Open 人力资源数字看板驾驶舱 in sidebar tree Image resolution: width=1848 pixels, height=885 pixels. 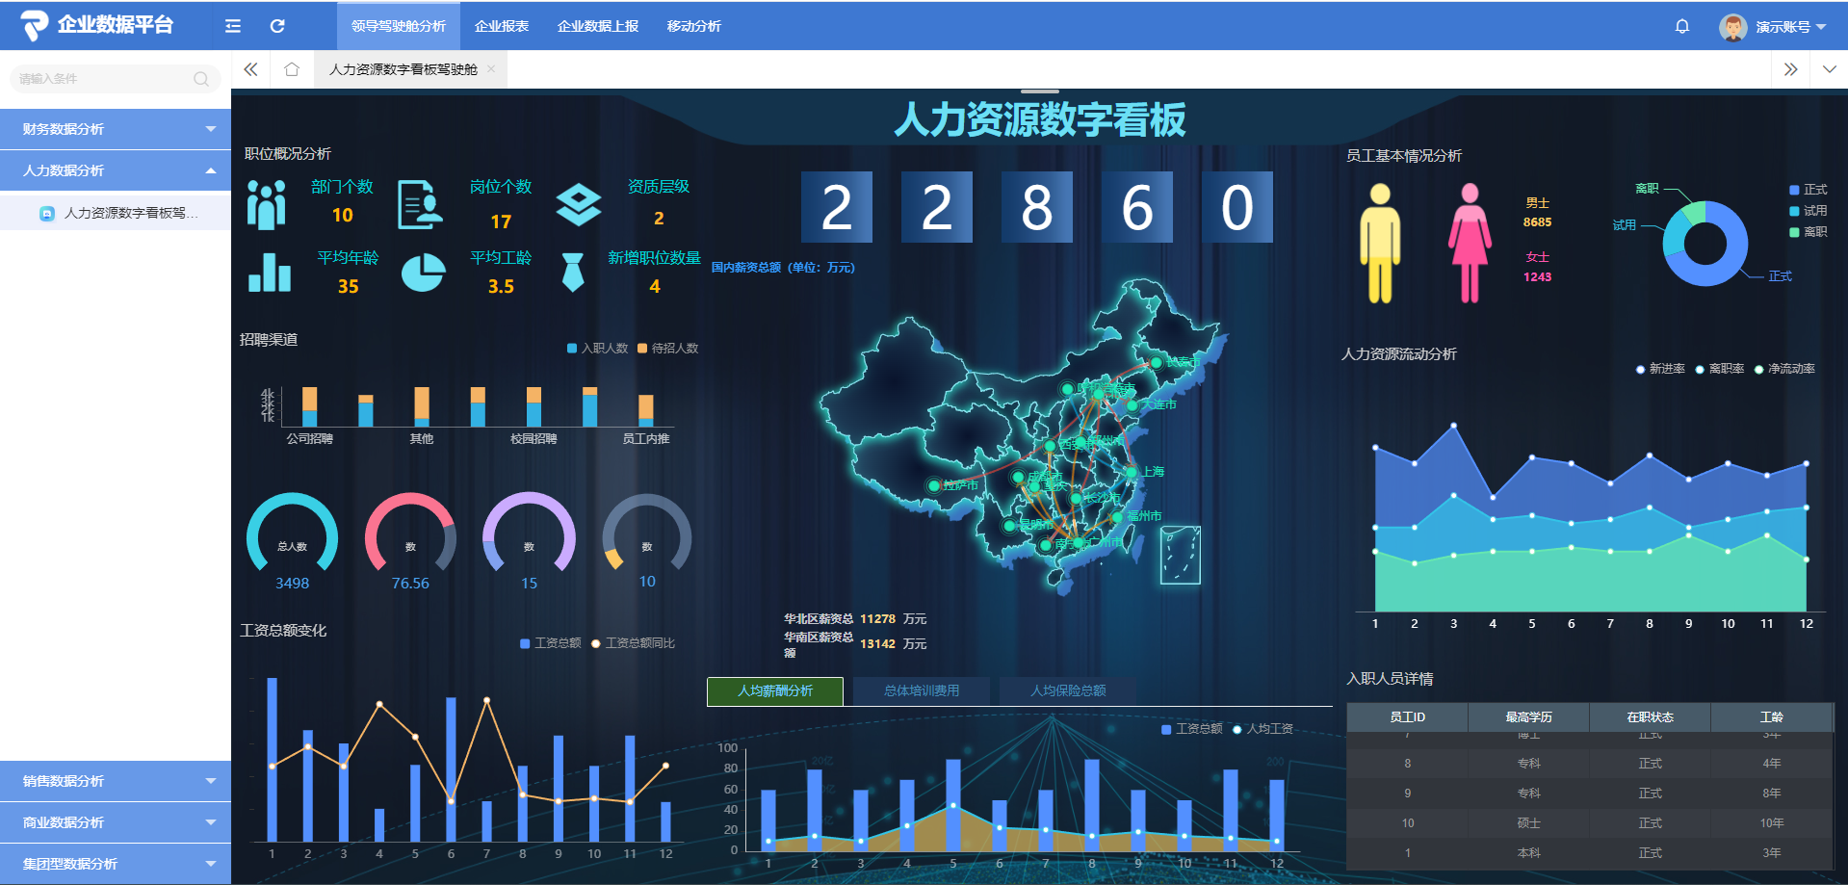[116, 213]
